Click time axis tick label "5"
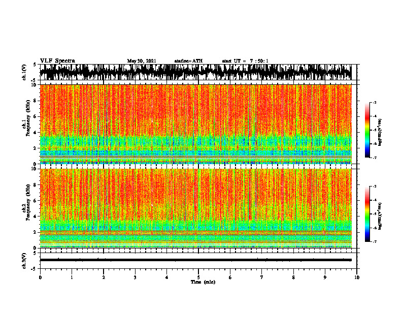 (x=198, y=277)
